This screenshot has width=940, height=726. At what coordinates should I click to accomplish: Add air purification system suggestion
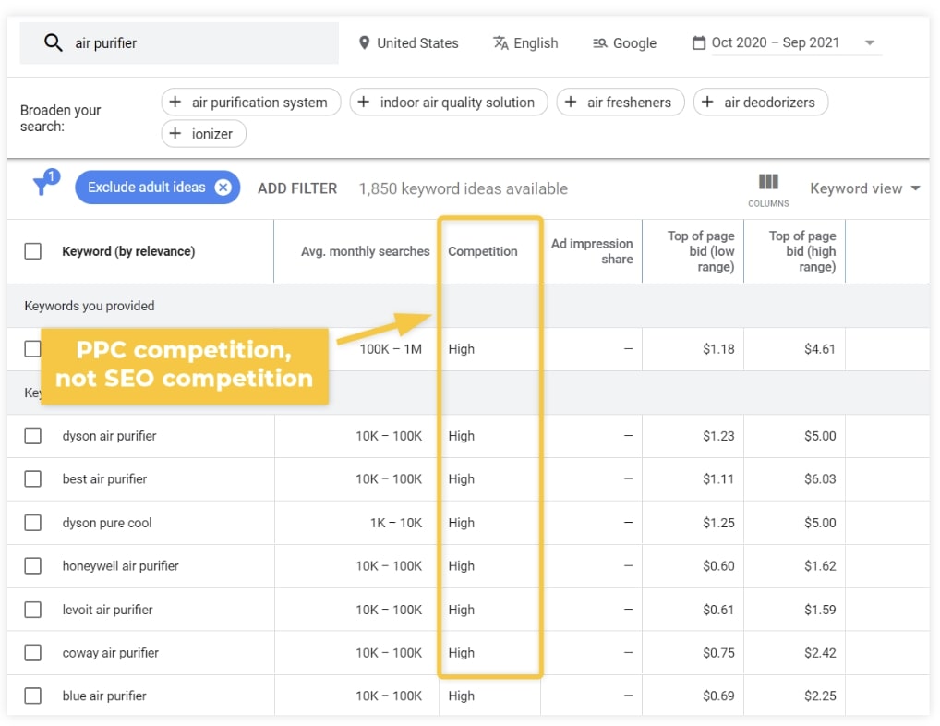pos(250,102)
